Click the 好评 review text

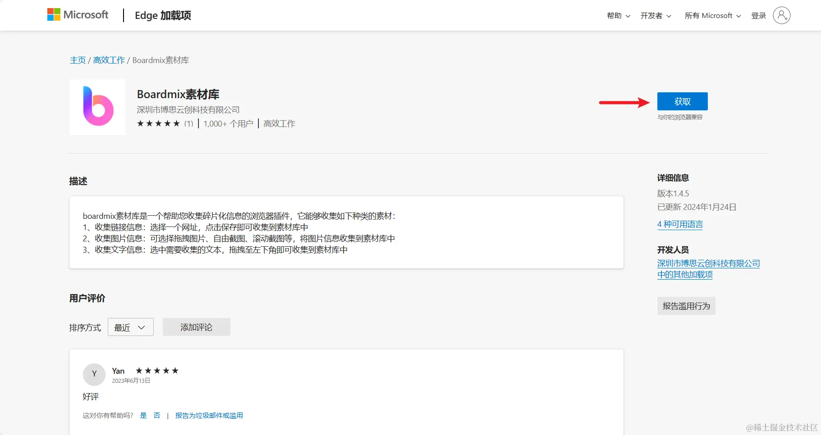coord(91,397)
